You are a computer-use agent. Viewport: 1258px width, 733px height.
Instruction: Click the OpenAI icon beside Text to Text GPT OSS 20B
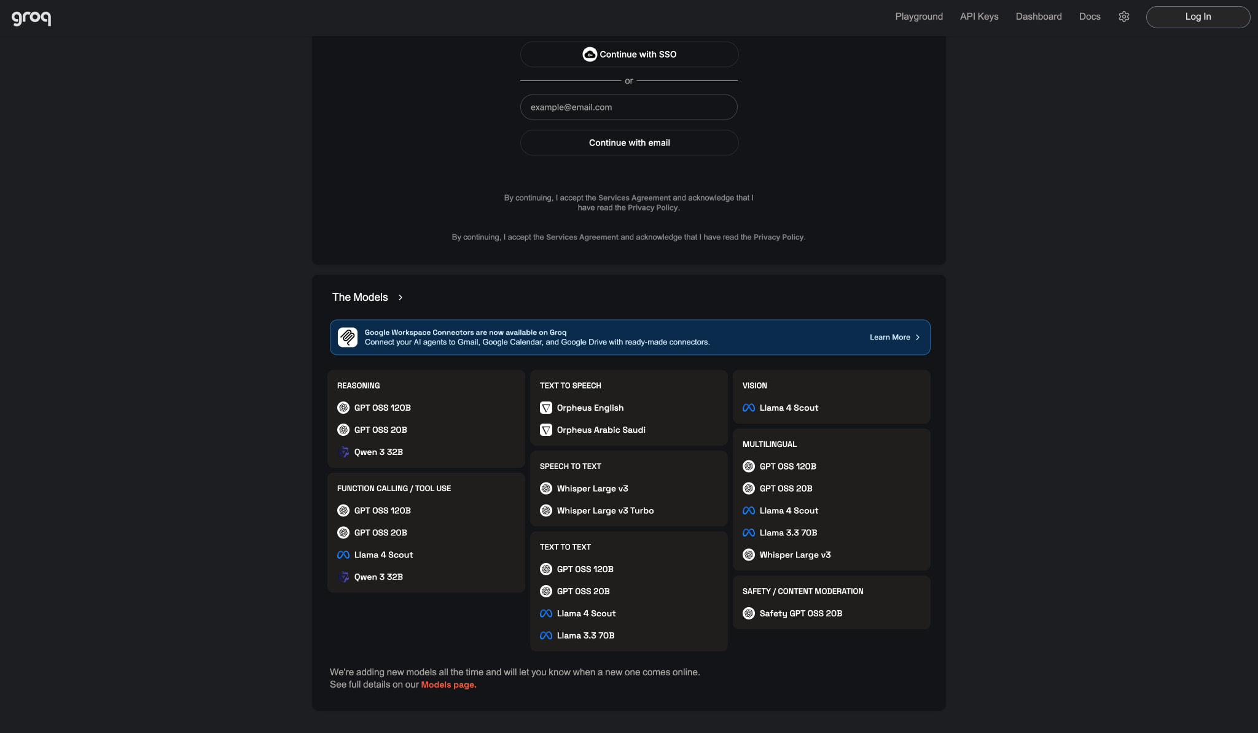(546, 591)
